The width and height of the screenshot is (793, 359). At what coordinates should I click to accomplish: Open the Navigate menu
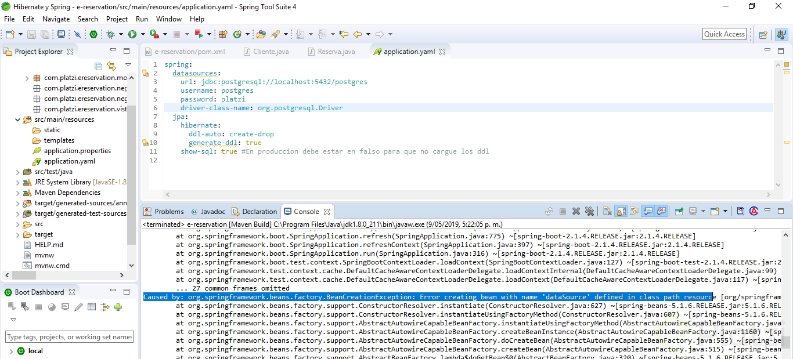56,19
